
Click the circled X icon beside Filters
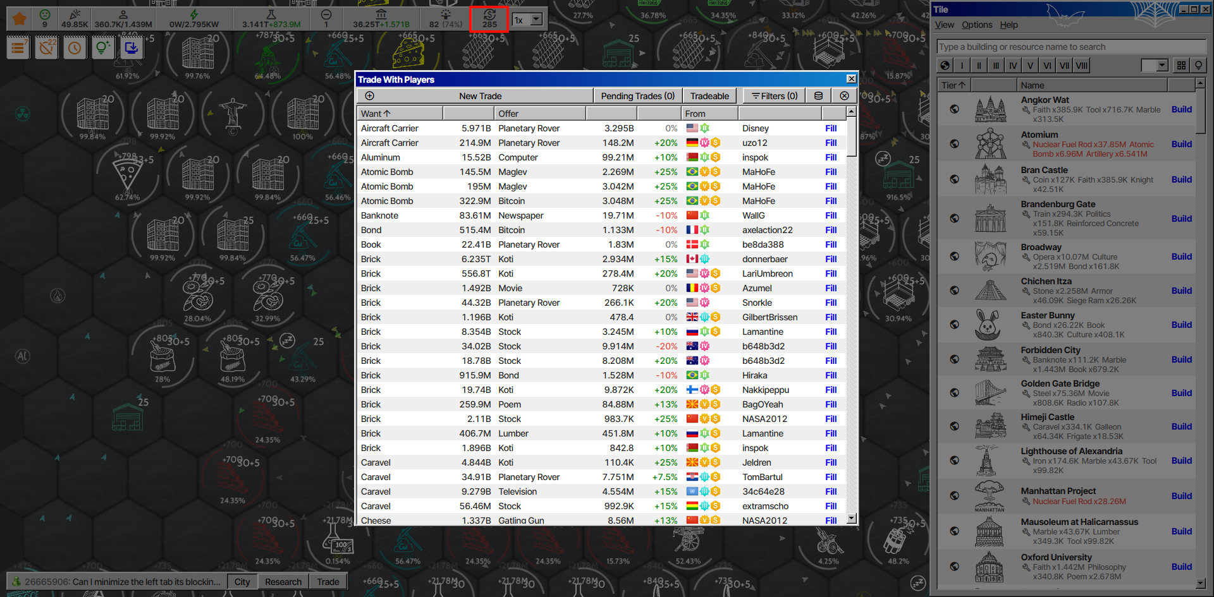(844, 96)
